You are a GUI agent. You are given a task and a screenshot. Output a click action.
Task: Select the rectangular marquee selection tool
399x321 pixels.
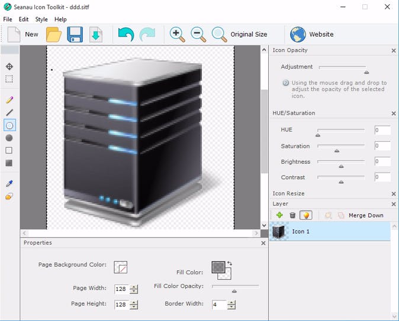tap(9, 79)
